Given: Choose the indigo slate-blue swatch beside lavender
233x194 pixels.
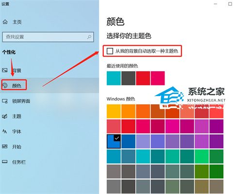Looking at the screenshot, I should tap(158, 142).
